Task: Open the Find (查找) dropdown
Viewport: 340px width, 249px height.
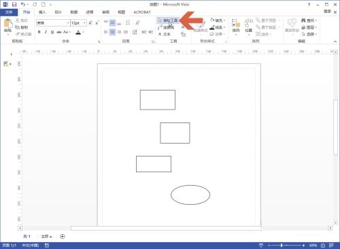Action: coord(309,20)
